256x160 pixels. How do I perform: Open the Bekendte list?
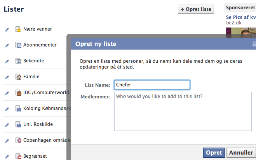point(33,61)
